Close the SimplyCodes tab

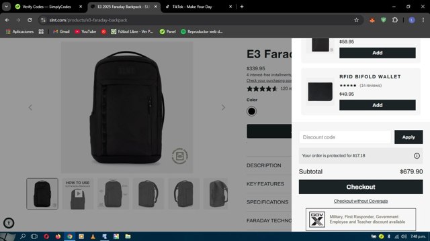coord(81,7)
